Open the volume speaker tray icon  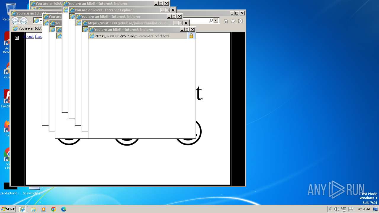point(337,209)
